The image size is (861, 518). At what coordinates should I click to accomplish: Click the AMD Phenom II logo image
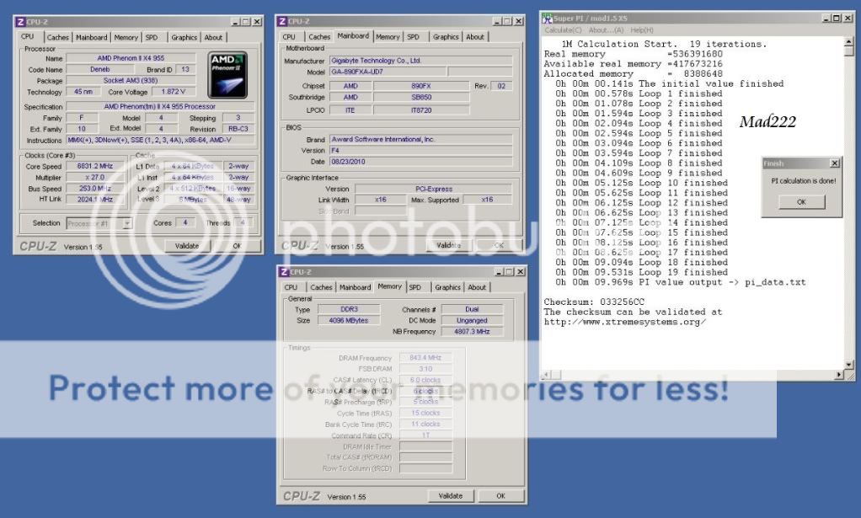227,75
